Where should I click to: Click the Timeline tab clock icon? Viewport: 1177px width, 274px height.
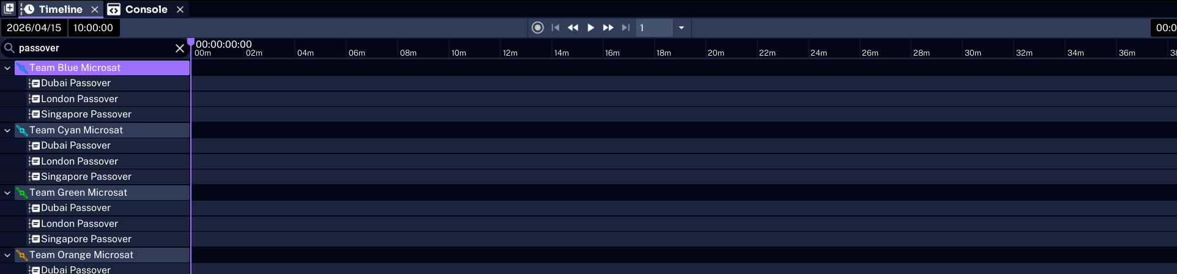tap(28, 9)
